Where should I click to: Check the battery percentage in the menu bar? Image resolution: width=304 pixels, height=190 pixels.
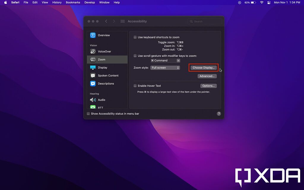point(247,2)
